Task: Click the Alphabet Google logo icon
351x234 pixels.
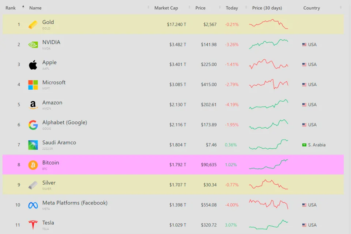Action: coord(33,125)
